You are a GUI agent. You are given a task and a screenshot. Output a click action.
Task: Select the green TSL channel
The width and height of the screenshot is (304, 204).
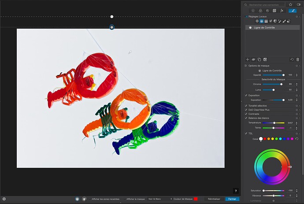pyautogui.click(x=277, y=139)
